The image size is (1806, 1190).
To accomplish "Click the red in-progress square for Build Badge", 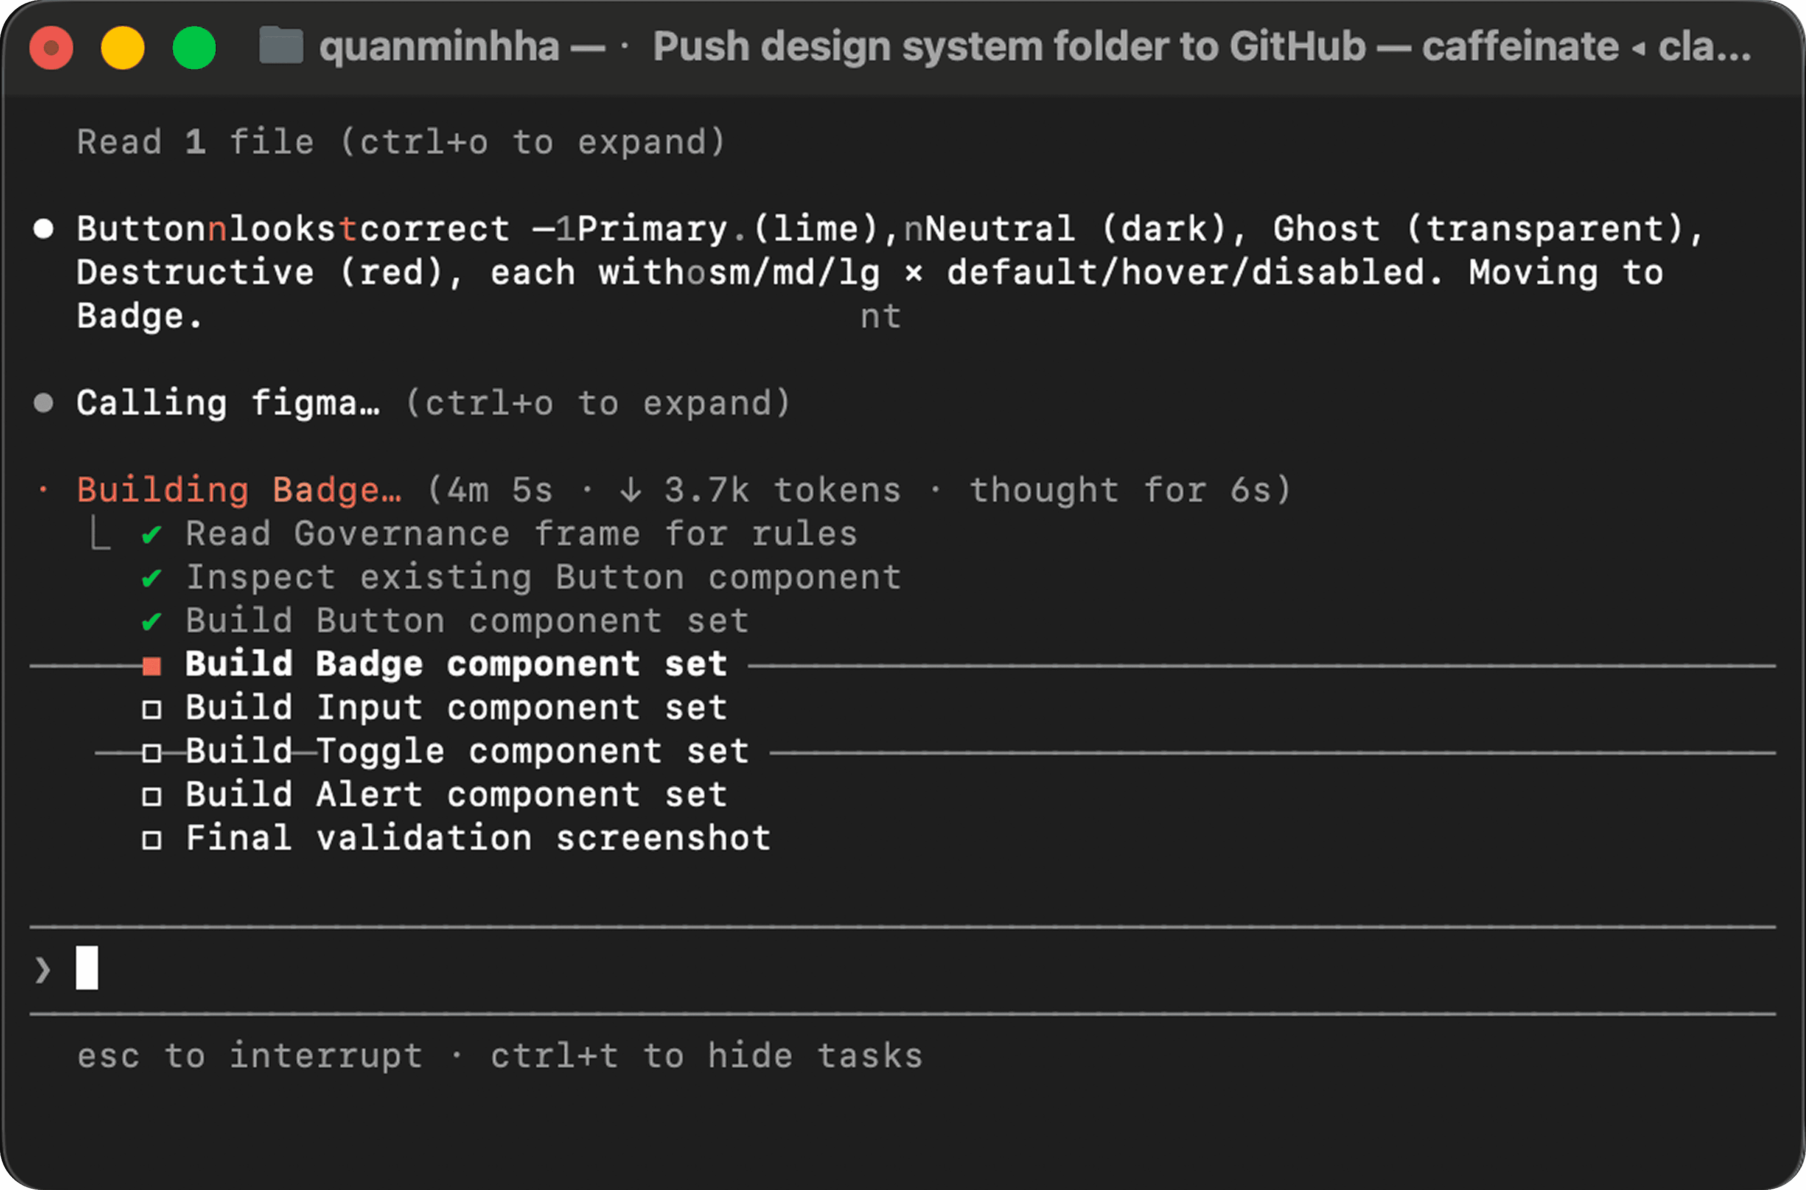I will (x=152, y=666).
